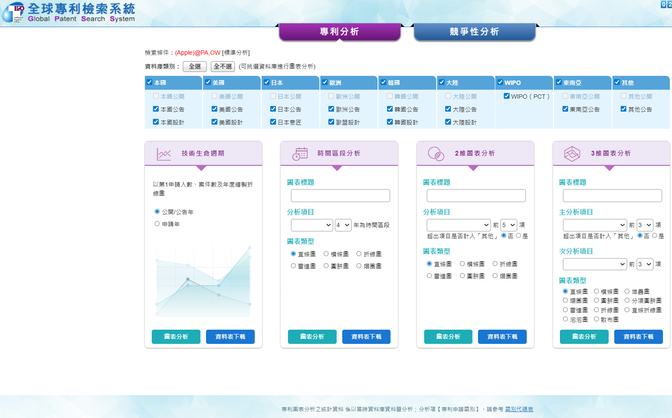Select 橫條圖 in the 時間區段分析 panel
This screenshot has height=418, width=672.
326,254
